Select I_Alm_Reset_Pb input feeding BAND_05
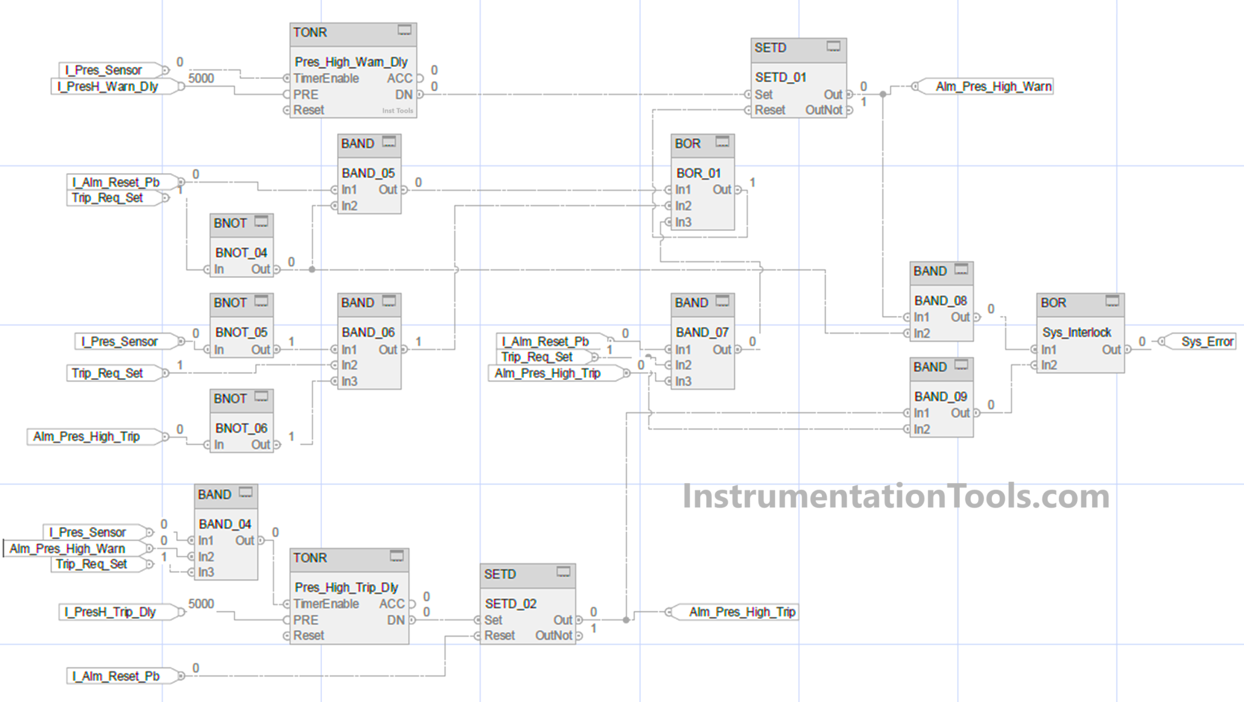This screenshot has width=1244, height=702. (125, 182)
